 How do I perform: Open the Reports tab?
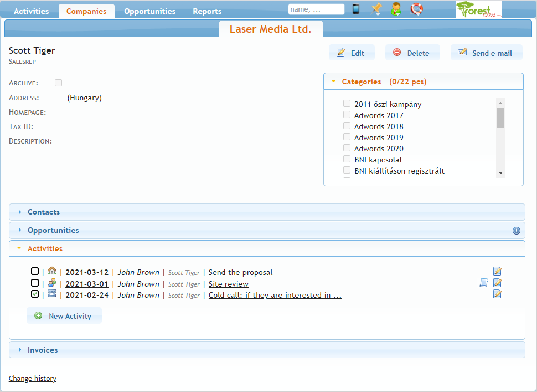point(207,11)
